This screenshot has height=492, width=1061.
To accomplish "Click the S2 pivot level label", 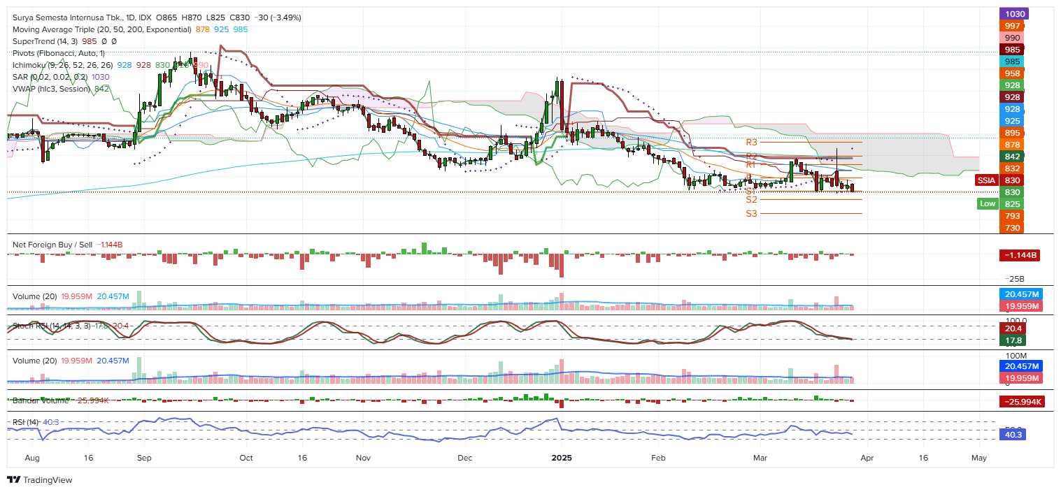I will point(751,200).
